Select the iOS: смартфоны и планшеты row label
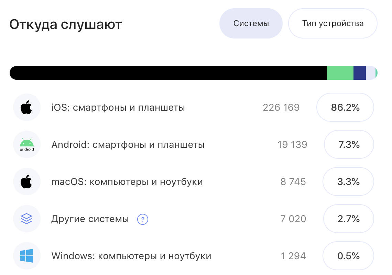The image size is (392, 275). (x=118, y=108)
